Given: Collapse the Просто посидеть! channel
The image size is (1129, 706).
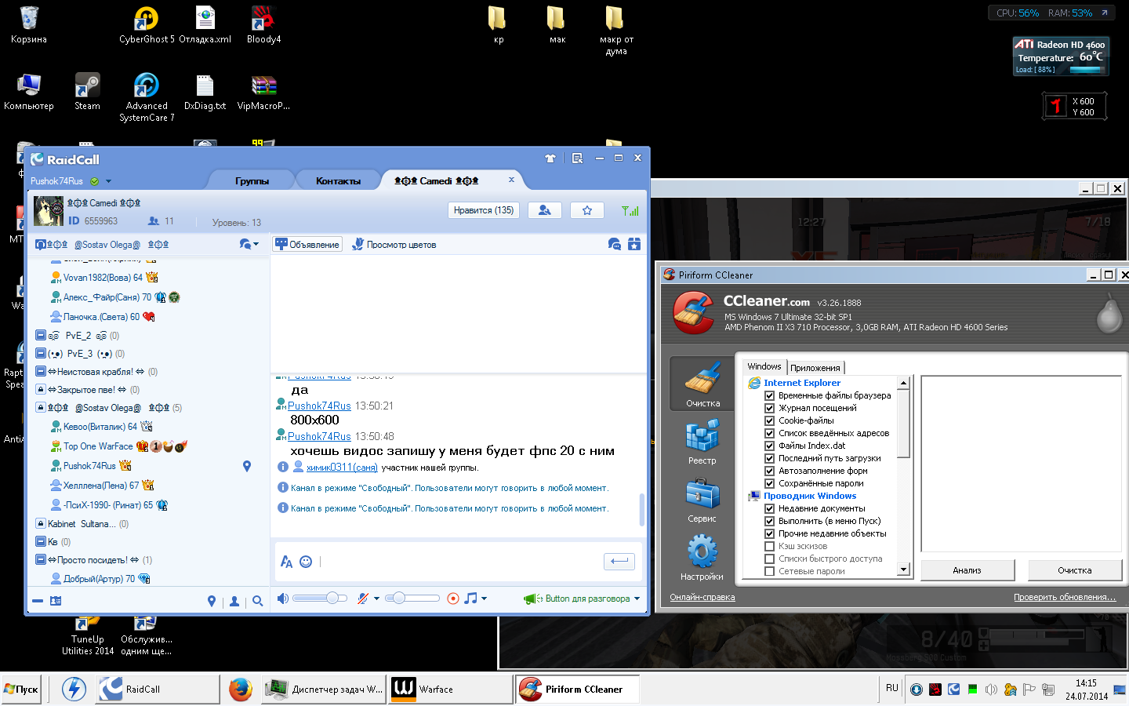Looking at the screenshot, I should [x=41, y=559].
